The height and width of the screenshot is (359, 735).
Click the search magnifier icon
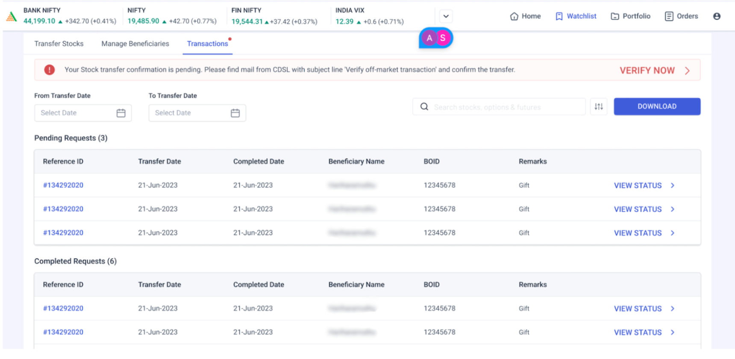pos(424,106)
